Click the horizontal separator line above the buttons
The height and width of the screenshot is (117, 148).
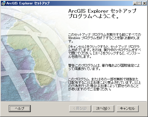[x=74, y=101]
